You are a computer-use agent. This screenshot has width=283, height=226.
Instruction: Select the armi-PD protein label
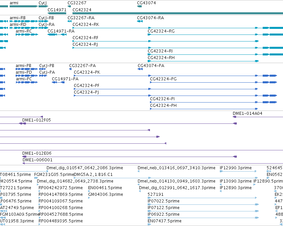point(24,72)
